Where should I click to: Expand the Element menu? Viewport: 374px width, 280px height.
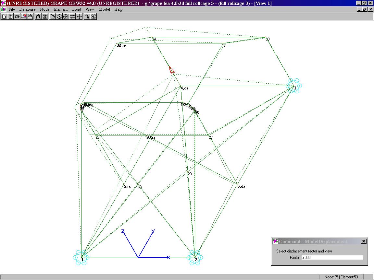coord(61,9)
